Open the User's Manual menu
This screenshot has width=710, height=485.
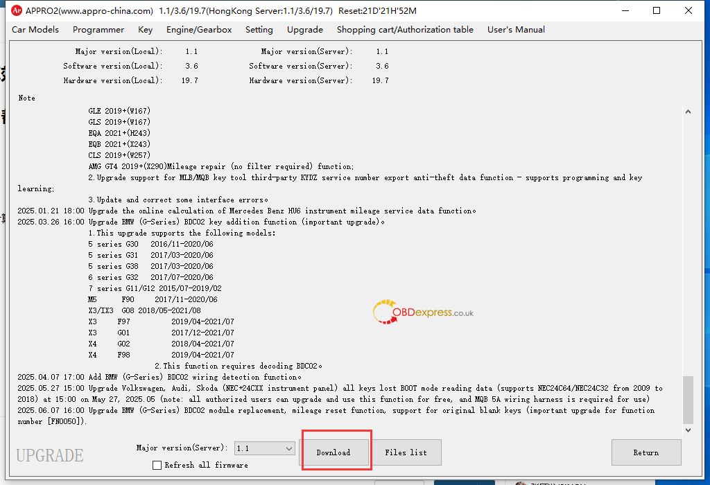point(516,29)
